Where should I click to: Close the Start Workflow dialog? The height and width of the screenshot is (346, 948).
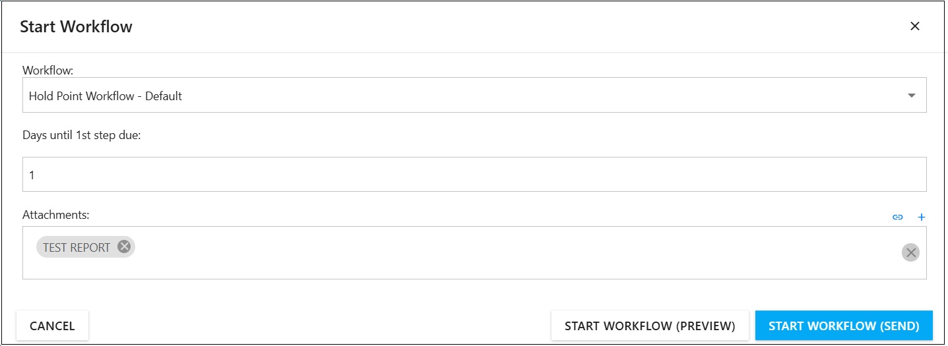(x=914, y=26)
